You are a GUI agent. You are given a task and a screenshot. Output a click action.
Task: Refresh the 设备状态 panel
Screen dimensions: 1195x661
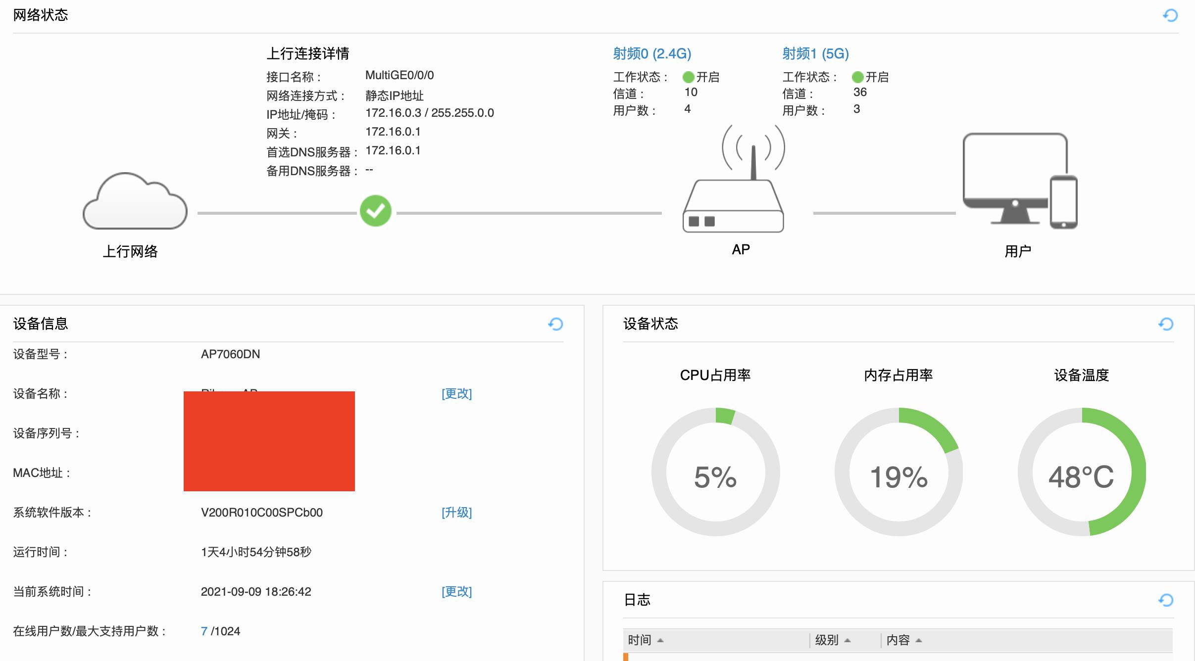click(1167, 324)
